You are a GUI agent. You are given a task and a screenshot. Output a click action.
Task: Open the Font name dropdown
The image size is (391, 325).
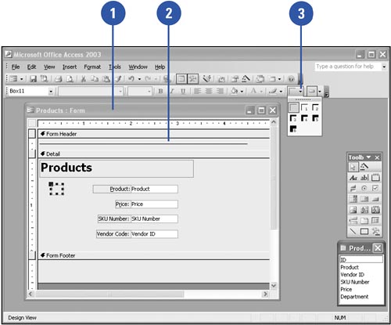coord(120,92)
